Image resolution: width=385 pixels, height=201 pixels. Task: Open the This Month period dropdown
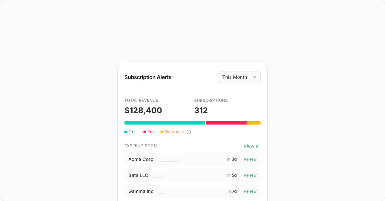239,77
